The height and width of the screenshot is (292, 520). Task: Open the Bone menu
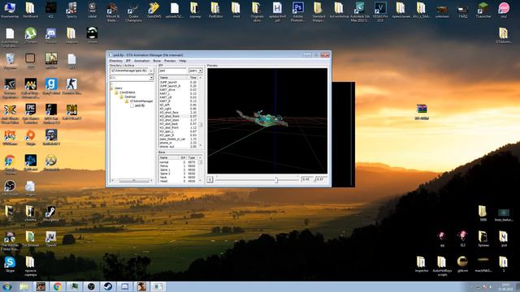coord(157,61)
